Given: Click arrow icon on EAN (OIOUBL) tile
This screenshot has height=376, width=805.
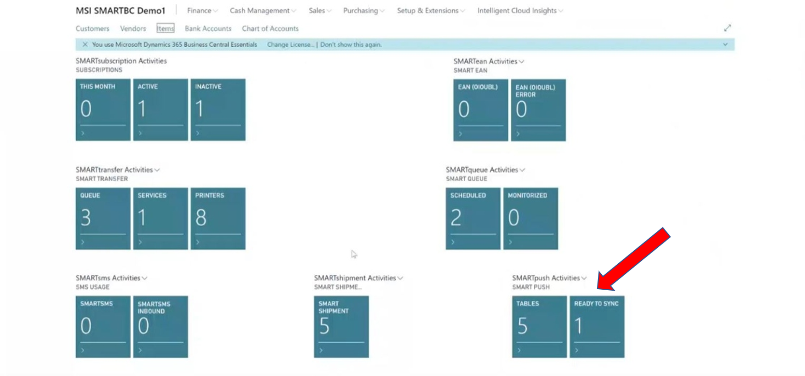Looking at the screenshot, I should [x=460, y=134].
